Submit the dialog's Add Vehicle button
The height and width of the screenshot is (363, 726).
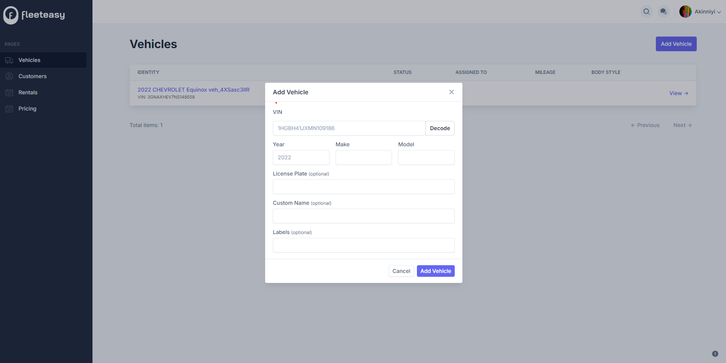[436, 271]
